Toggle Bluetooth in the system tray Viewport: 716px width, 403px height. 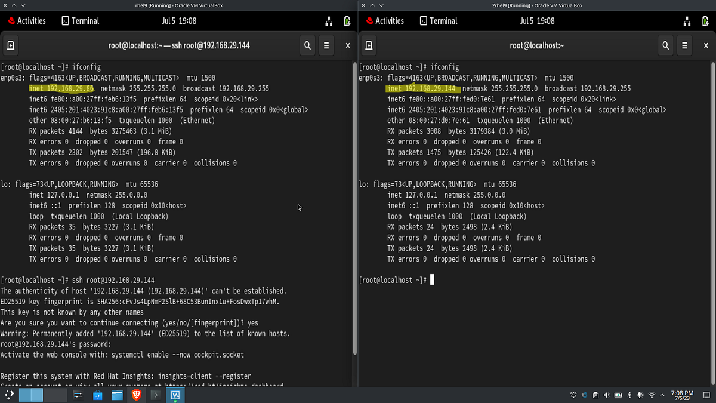(629, 395)
